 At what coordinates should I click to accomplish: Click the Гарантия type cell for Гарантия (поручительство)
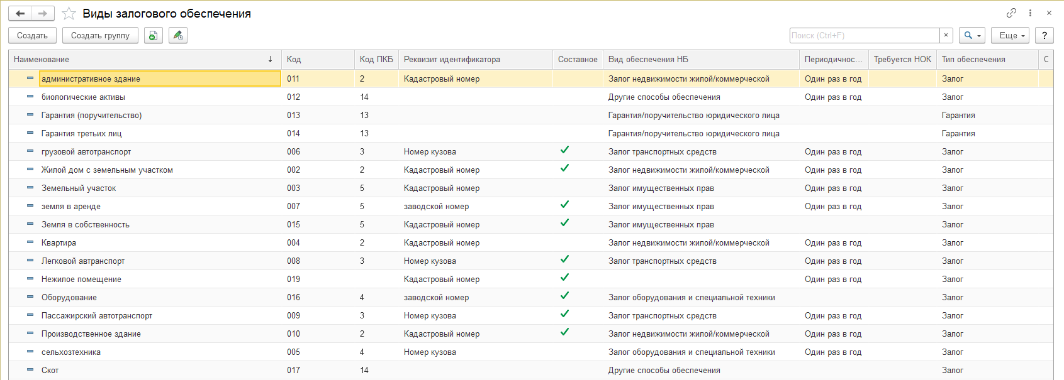click(x=958, y=115)
